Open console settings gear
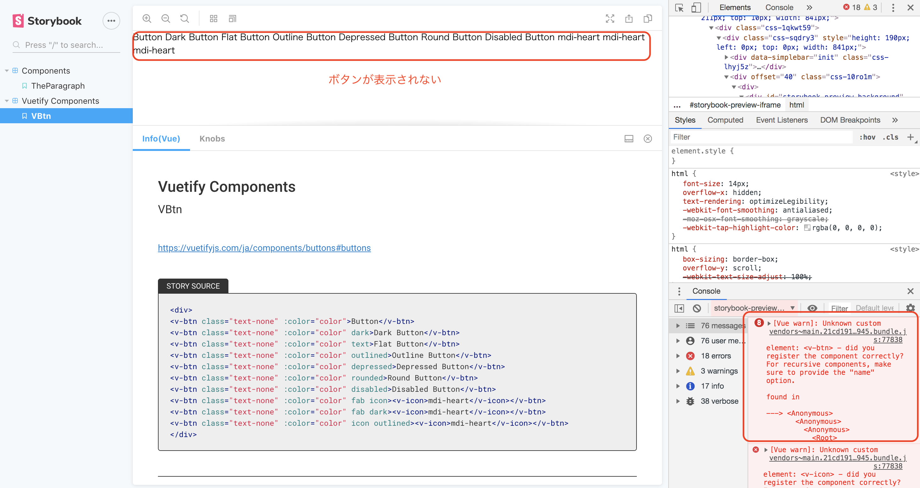Screen dimensions: 920x488 coord(910,308)
